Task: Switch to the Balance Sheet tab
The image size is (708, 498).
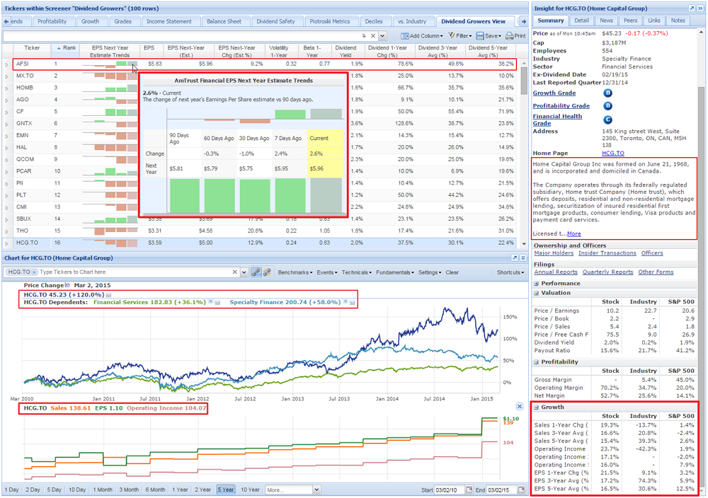Action: (x=224, y=21)
